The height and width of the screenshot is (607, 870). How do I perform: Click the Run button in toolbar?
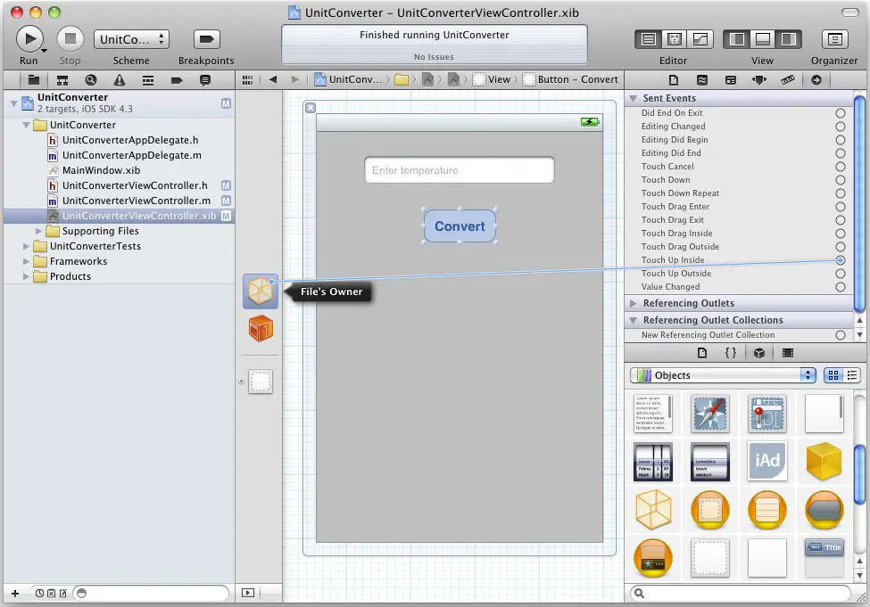tap(29, 39)
